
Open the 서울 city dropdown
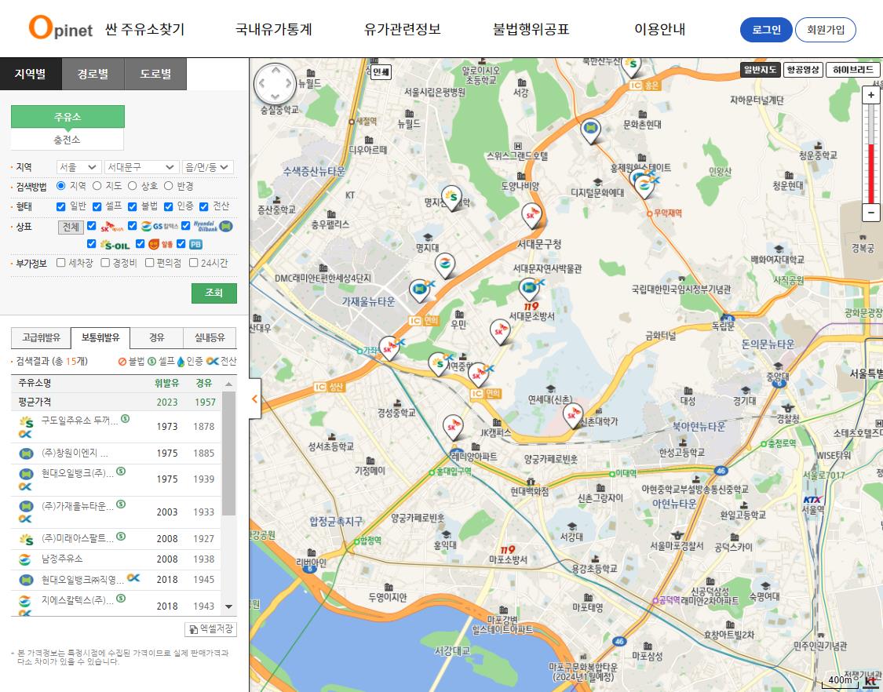[x=78, y=167]
